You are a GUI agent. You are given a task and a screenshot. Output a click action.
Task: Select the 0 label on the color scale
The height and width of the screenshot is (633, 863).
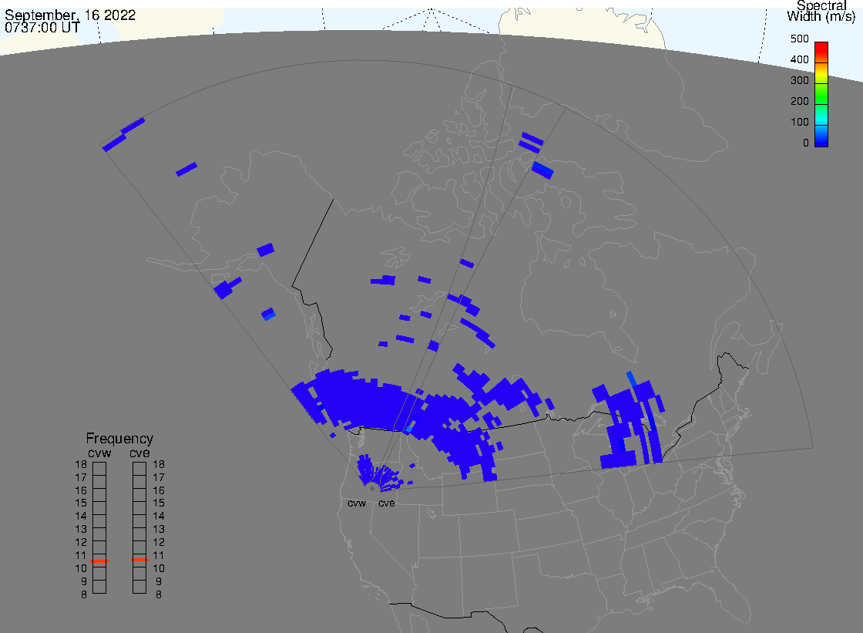pos(806,143)
